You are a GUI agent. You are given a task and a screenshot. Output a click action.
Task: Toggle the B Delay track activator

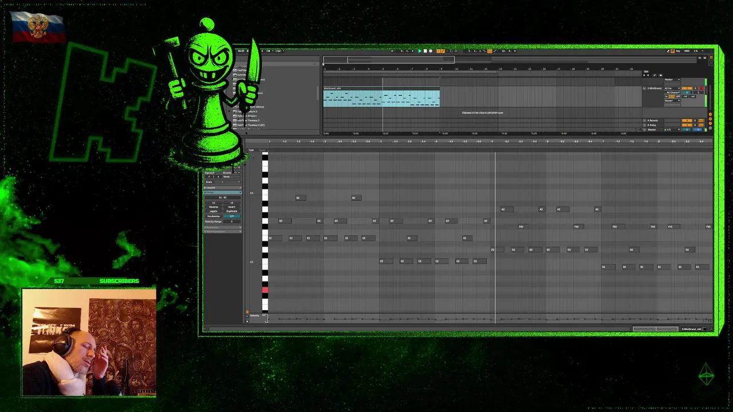[687, 125]
